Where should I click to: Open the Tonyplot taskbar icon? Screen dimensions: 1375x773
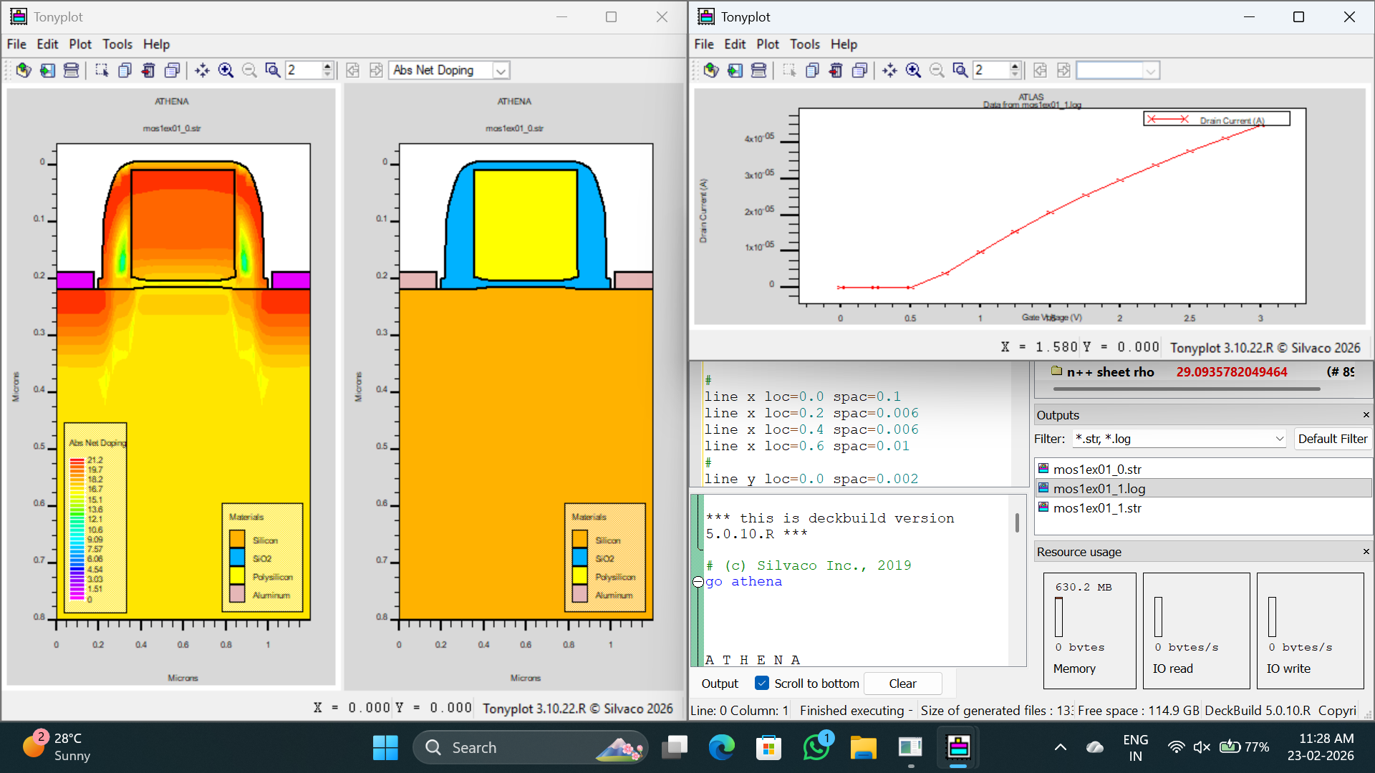958,747
